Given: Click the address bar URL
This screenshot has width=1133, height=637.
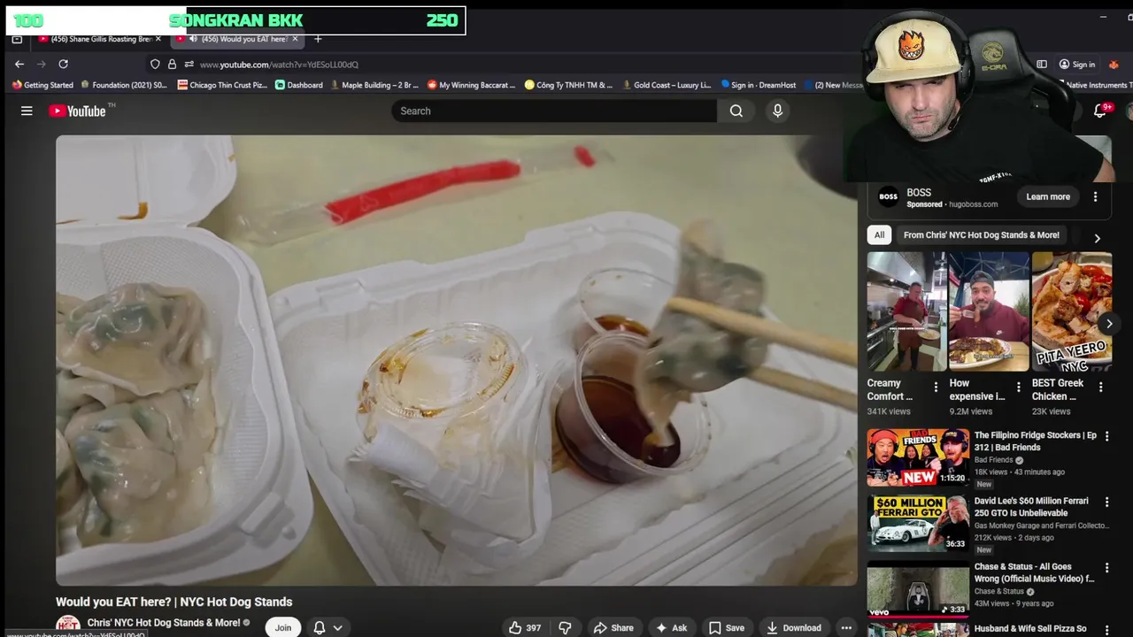Looking at the screenshot, I should pyautogui.click(x=279, y=65).
